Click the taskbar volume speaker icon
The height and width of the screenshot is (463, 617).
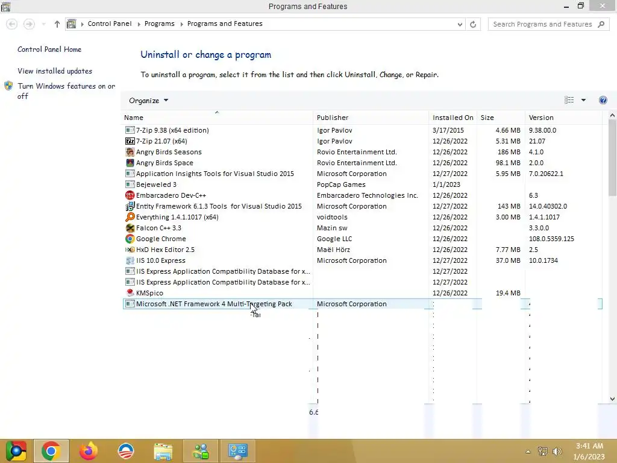coord(557,452)
